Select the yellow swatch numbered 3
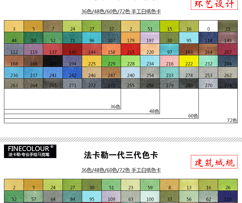The width and height of the screenshot is (242, 203). coord(14,26)
